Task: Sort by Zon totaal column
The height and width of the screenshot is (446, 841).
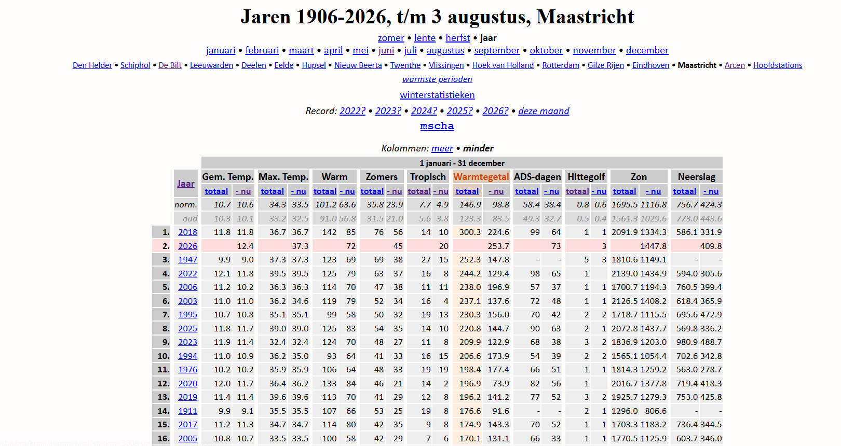Action: 625,191
